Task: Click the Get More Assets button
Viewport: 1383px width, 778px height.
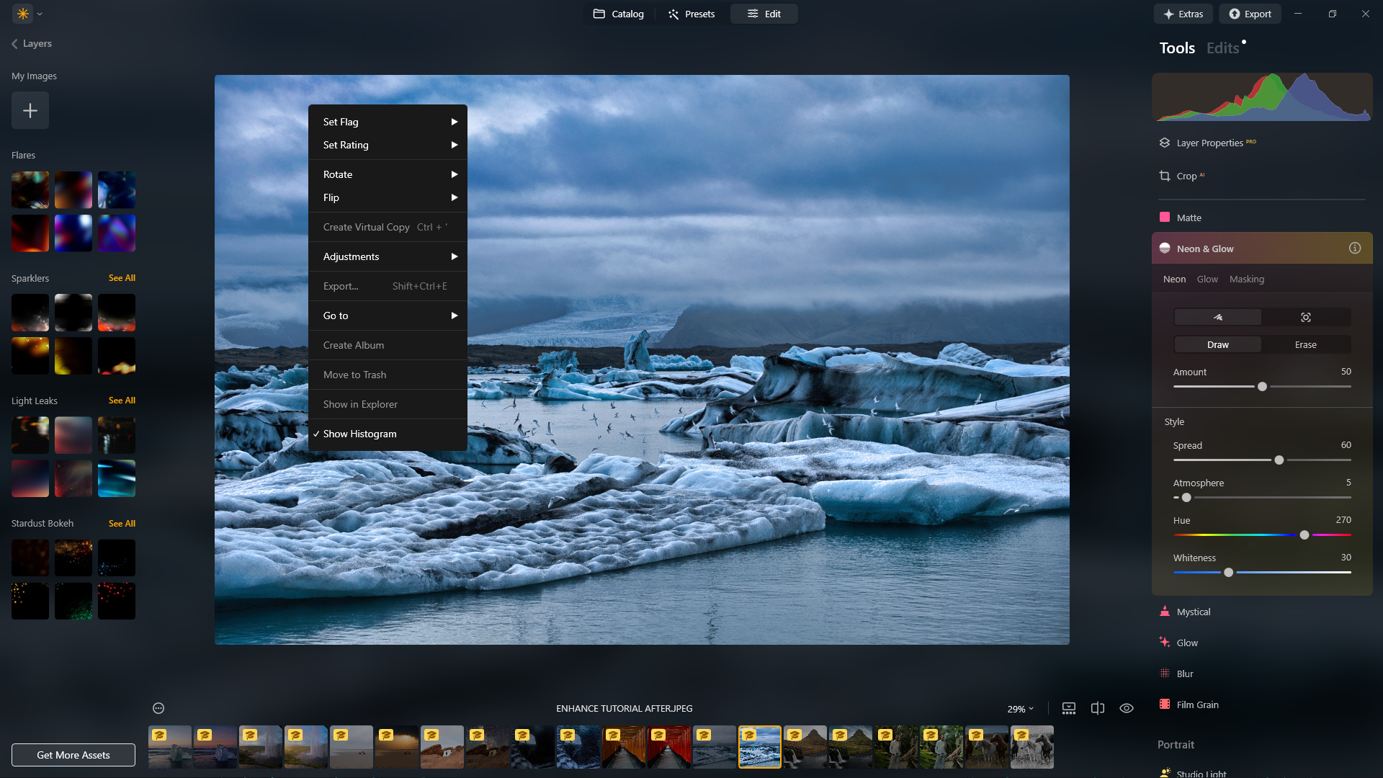Action: coord(73,755)
